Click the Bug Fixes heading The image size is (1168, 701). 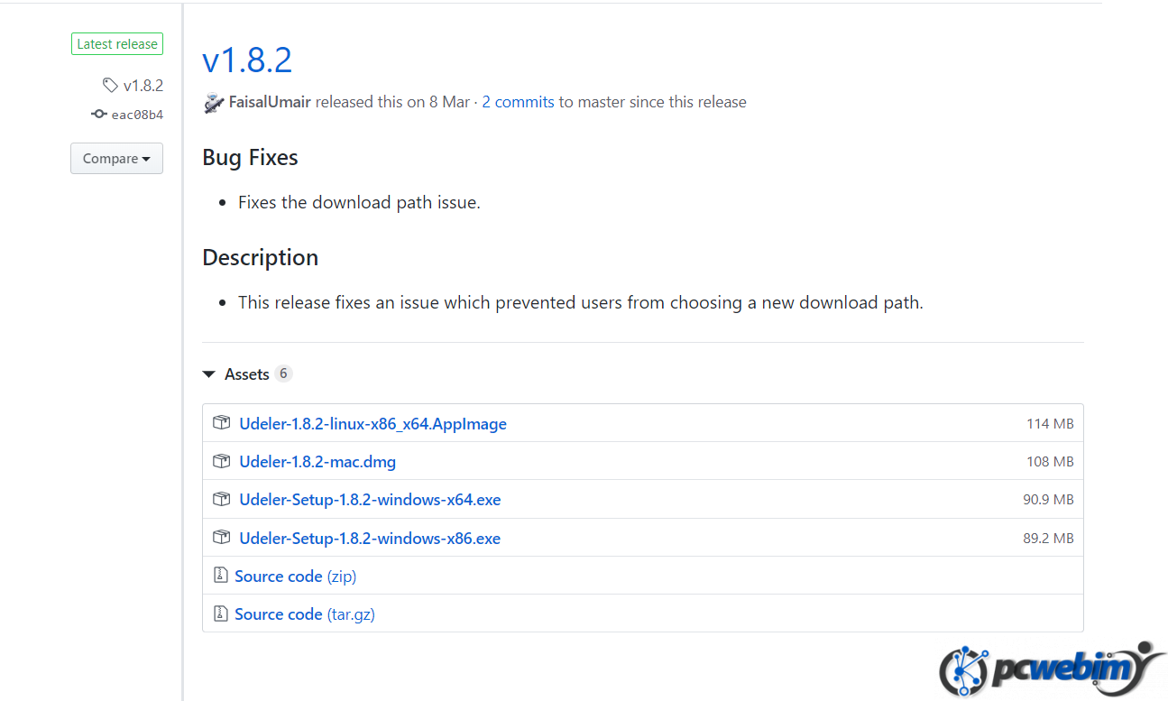tap(250, 157)
